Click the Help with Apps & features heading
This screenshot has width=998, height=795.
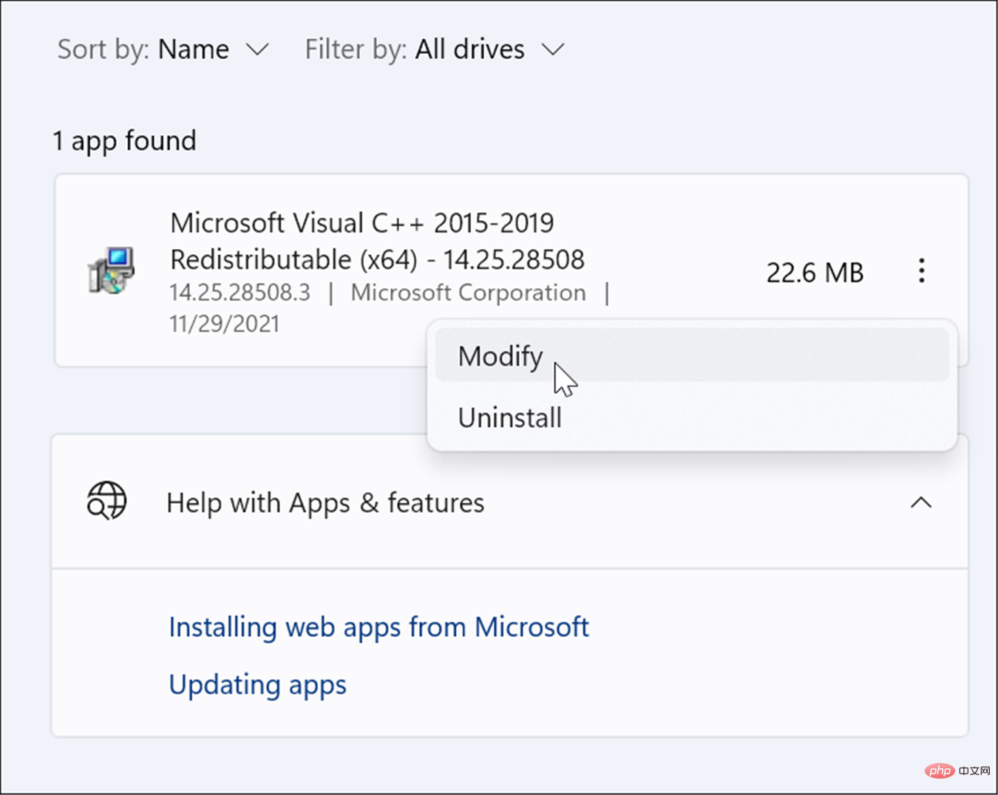tap(325, 502)
